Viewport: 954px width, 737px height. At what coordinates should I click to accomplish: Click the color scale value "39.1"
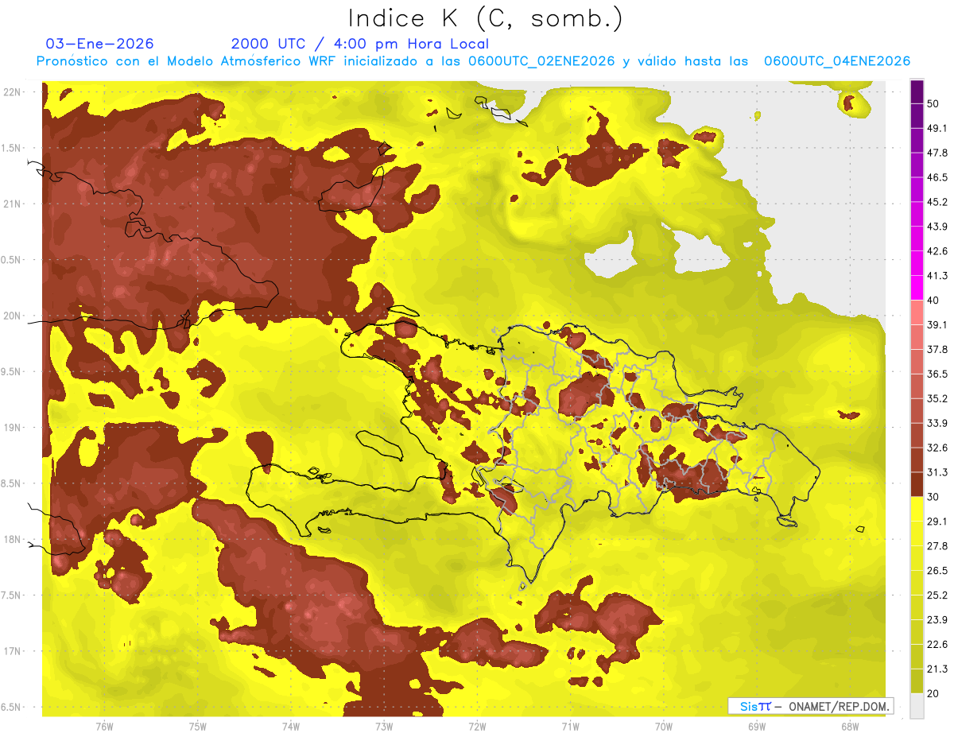(x=937, y=324)
